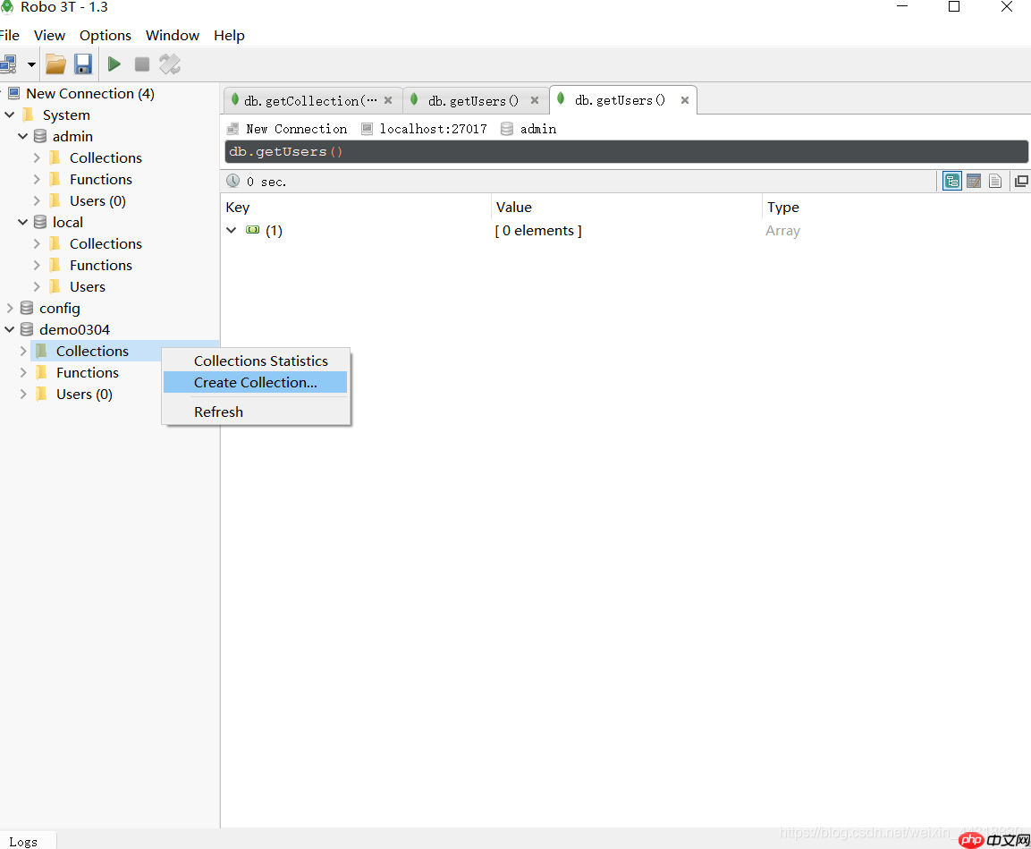Viewport: 1031px width, 849px height.
Task: Expand the config database node
Action: coord(10,309)
